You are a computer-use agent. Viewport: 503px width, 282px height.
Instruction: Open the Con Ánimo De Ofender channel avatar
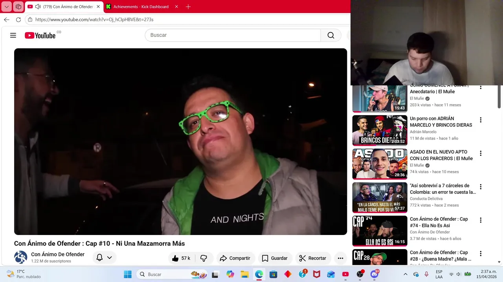point(20,257)
